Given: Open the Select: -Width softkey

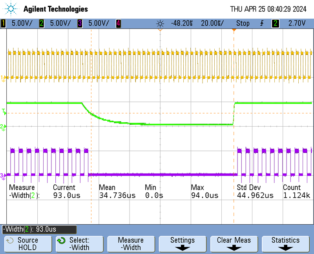Looking at the screenshot, I should (x=79, y=244).
